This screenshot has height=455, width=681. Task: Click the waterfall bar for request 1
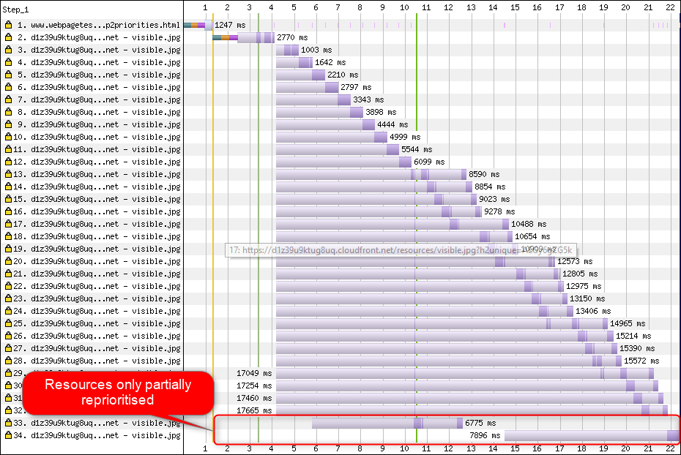[198, 25]
